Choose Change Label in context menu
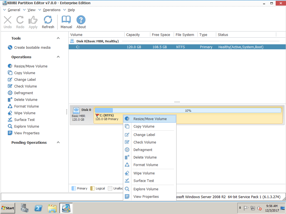The image size is (286, 214). pos(150,135)
